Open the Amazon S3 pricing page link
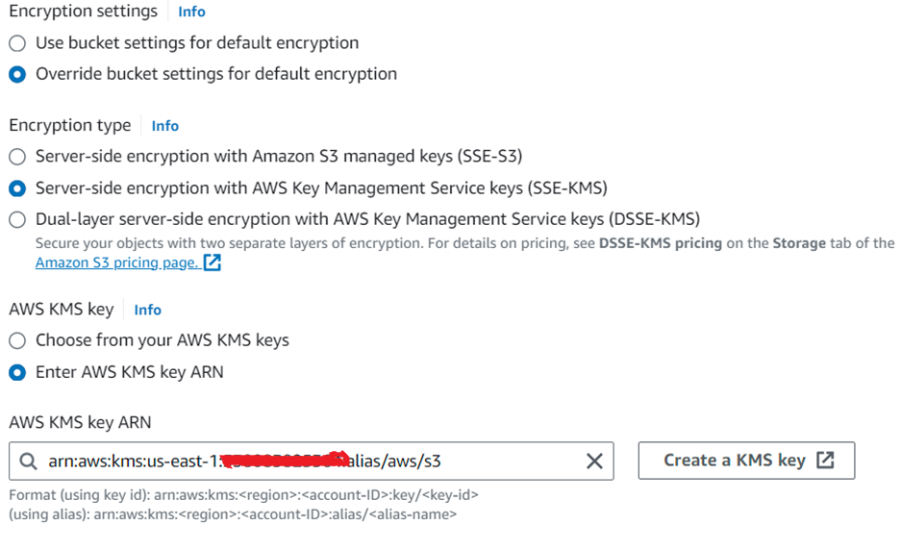This screenshot has width=901, height=550. pyautogui.click(x=116, y=262)
